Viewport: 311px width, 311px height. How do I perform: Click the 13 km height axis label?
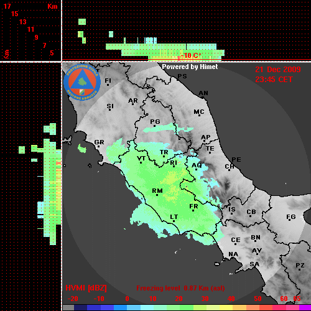23,22
